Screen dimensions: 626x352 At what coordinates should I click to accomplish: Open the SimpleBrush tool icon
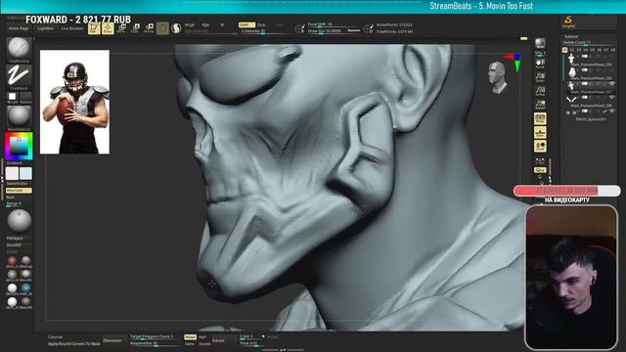[x=568, y=21]
